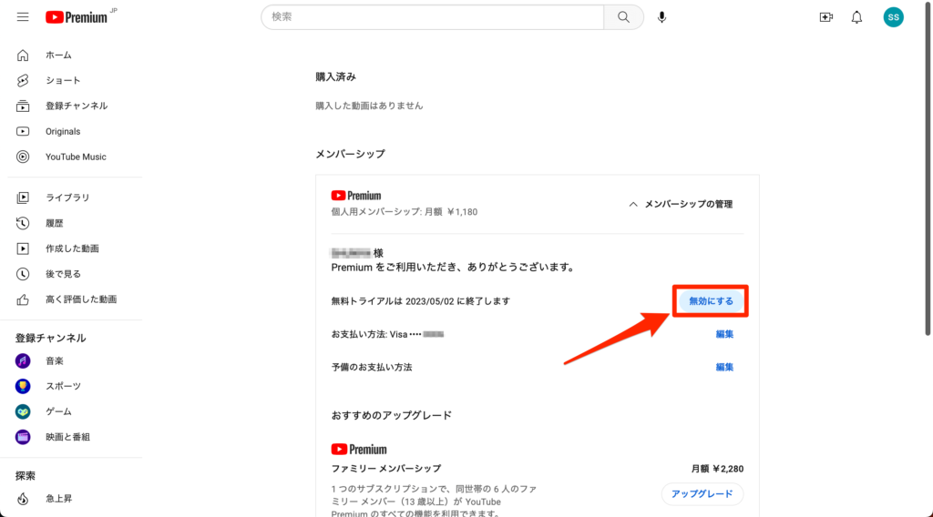Click the 月額 ¥2,280 price text
933x517 pixels.
[717, 469]
